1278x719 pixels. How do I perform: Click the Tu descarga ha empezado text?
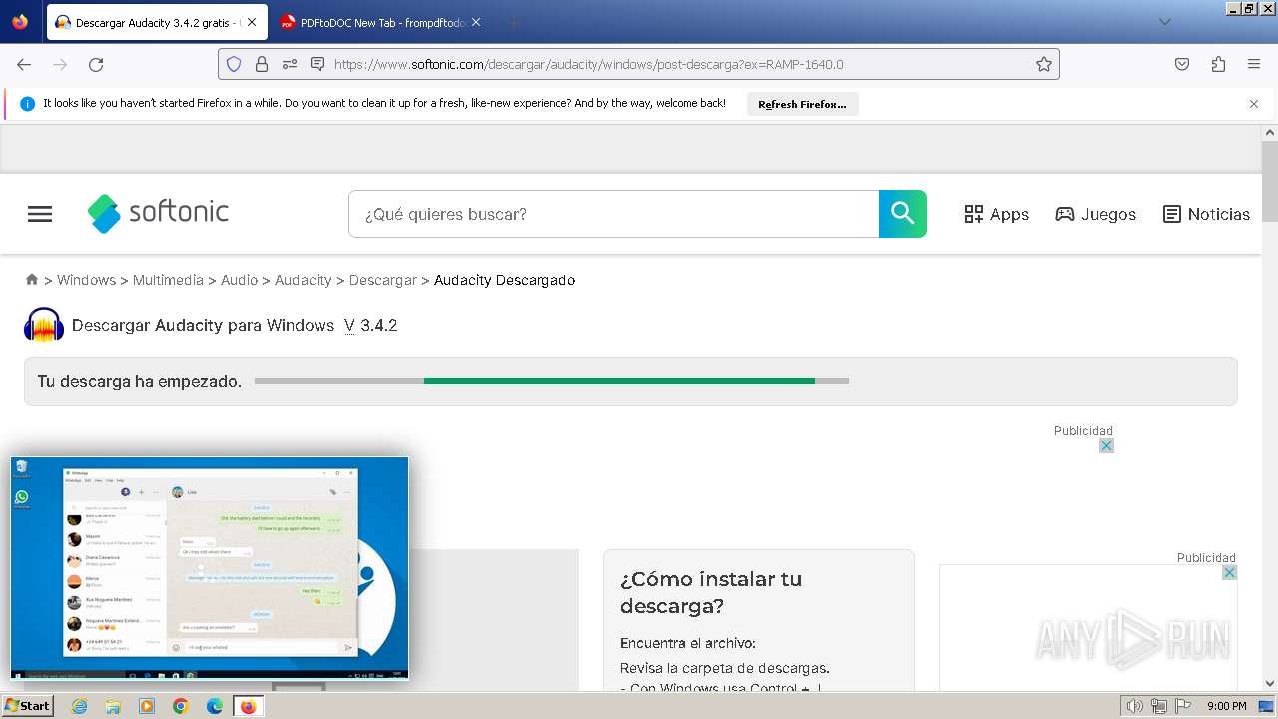point(139,381)
